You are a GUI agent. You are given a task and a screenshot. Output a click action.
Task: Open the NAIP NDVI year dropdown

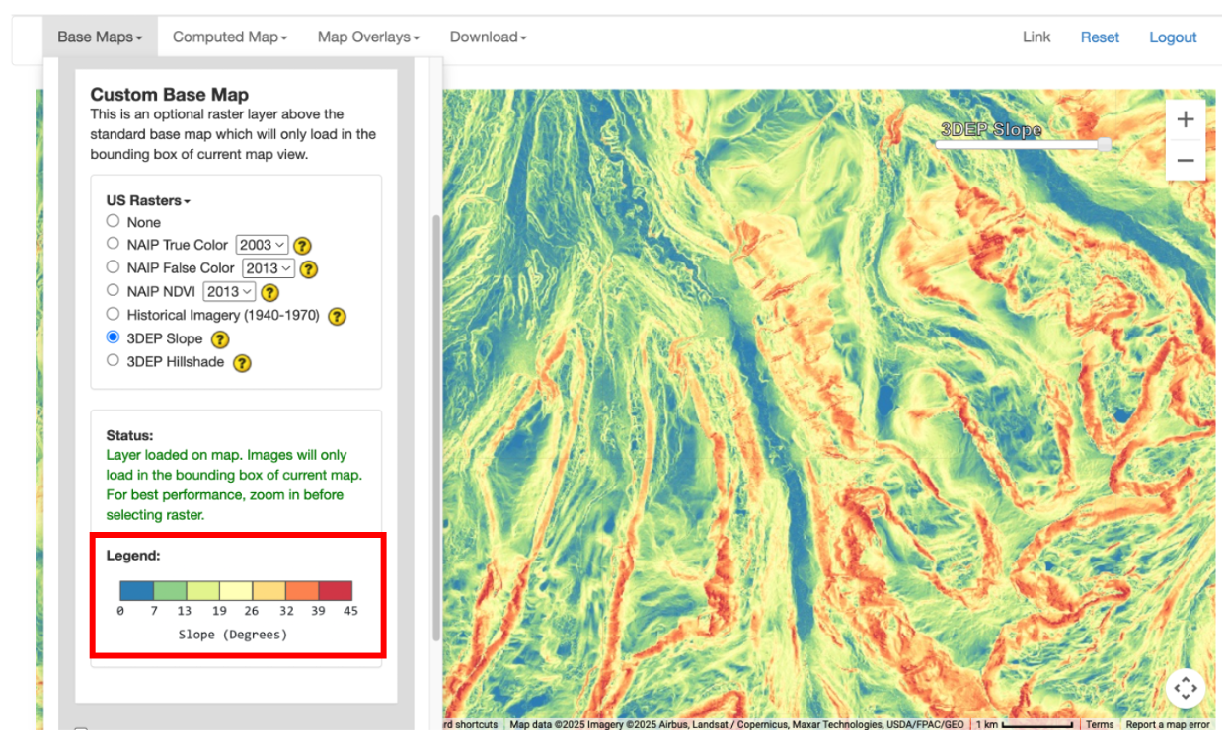click(229, 291)
